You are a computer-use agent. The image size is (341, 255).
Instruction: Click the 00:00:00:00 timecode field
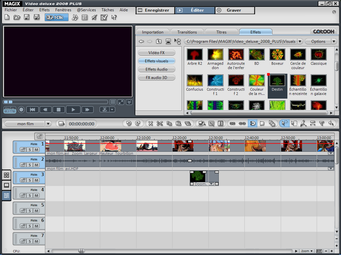tap(82, 123)
